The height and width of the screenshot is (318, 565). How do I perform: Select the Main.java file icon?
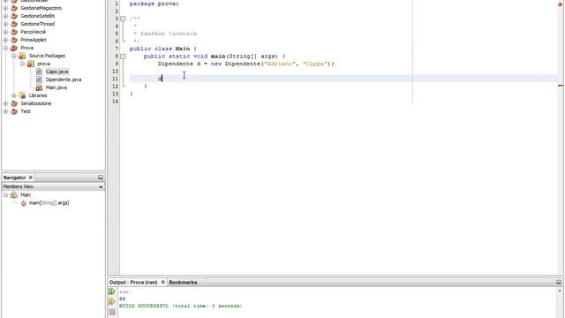(39, 87)
